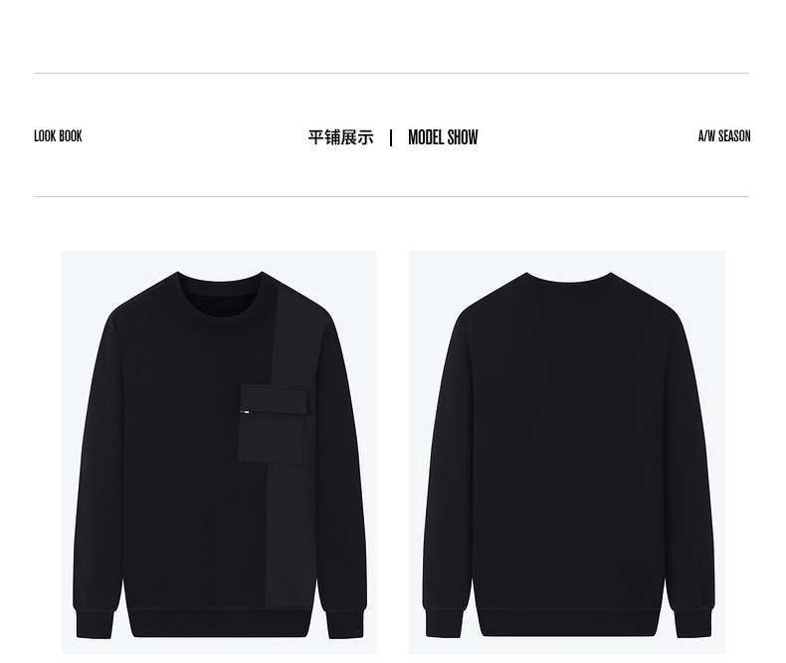Click the vertical contrast panel on front

pos(291,502)
